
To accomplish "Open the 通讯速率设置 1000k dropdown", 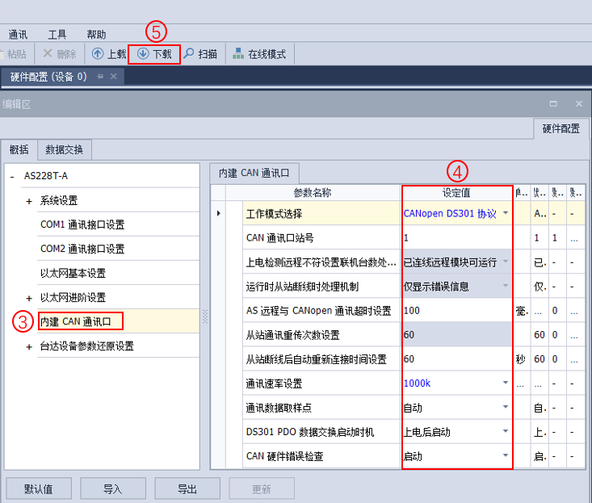I will tap(506, 383).
